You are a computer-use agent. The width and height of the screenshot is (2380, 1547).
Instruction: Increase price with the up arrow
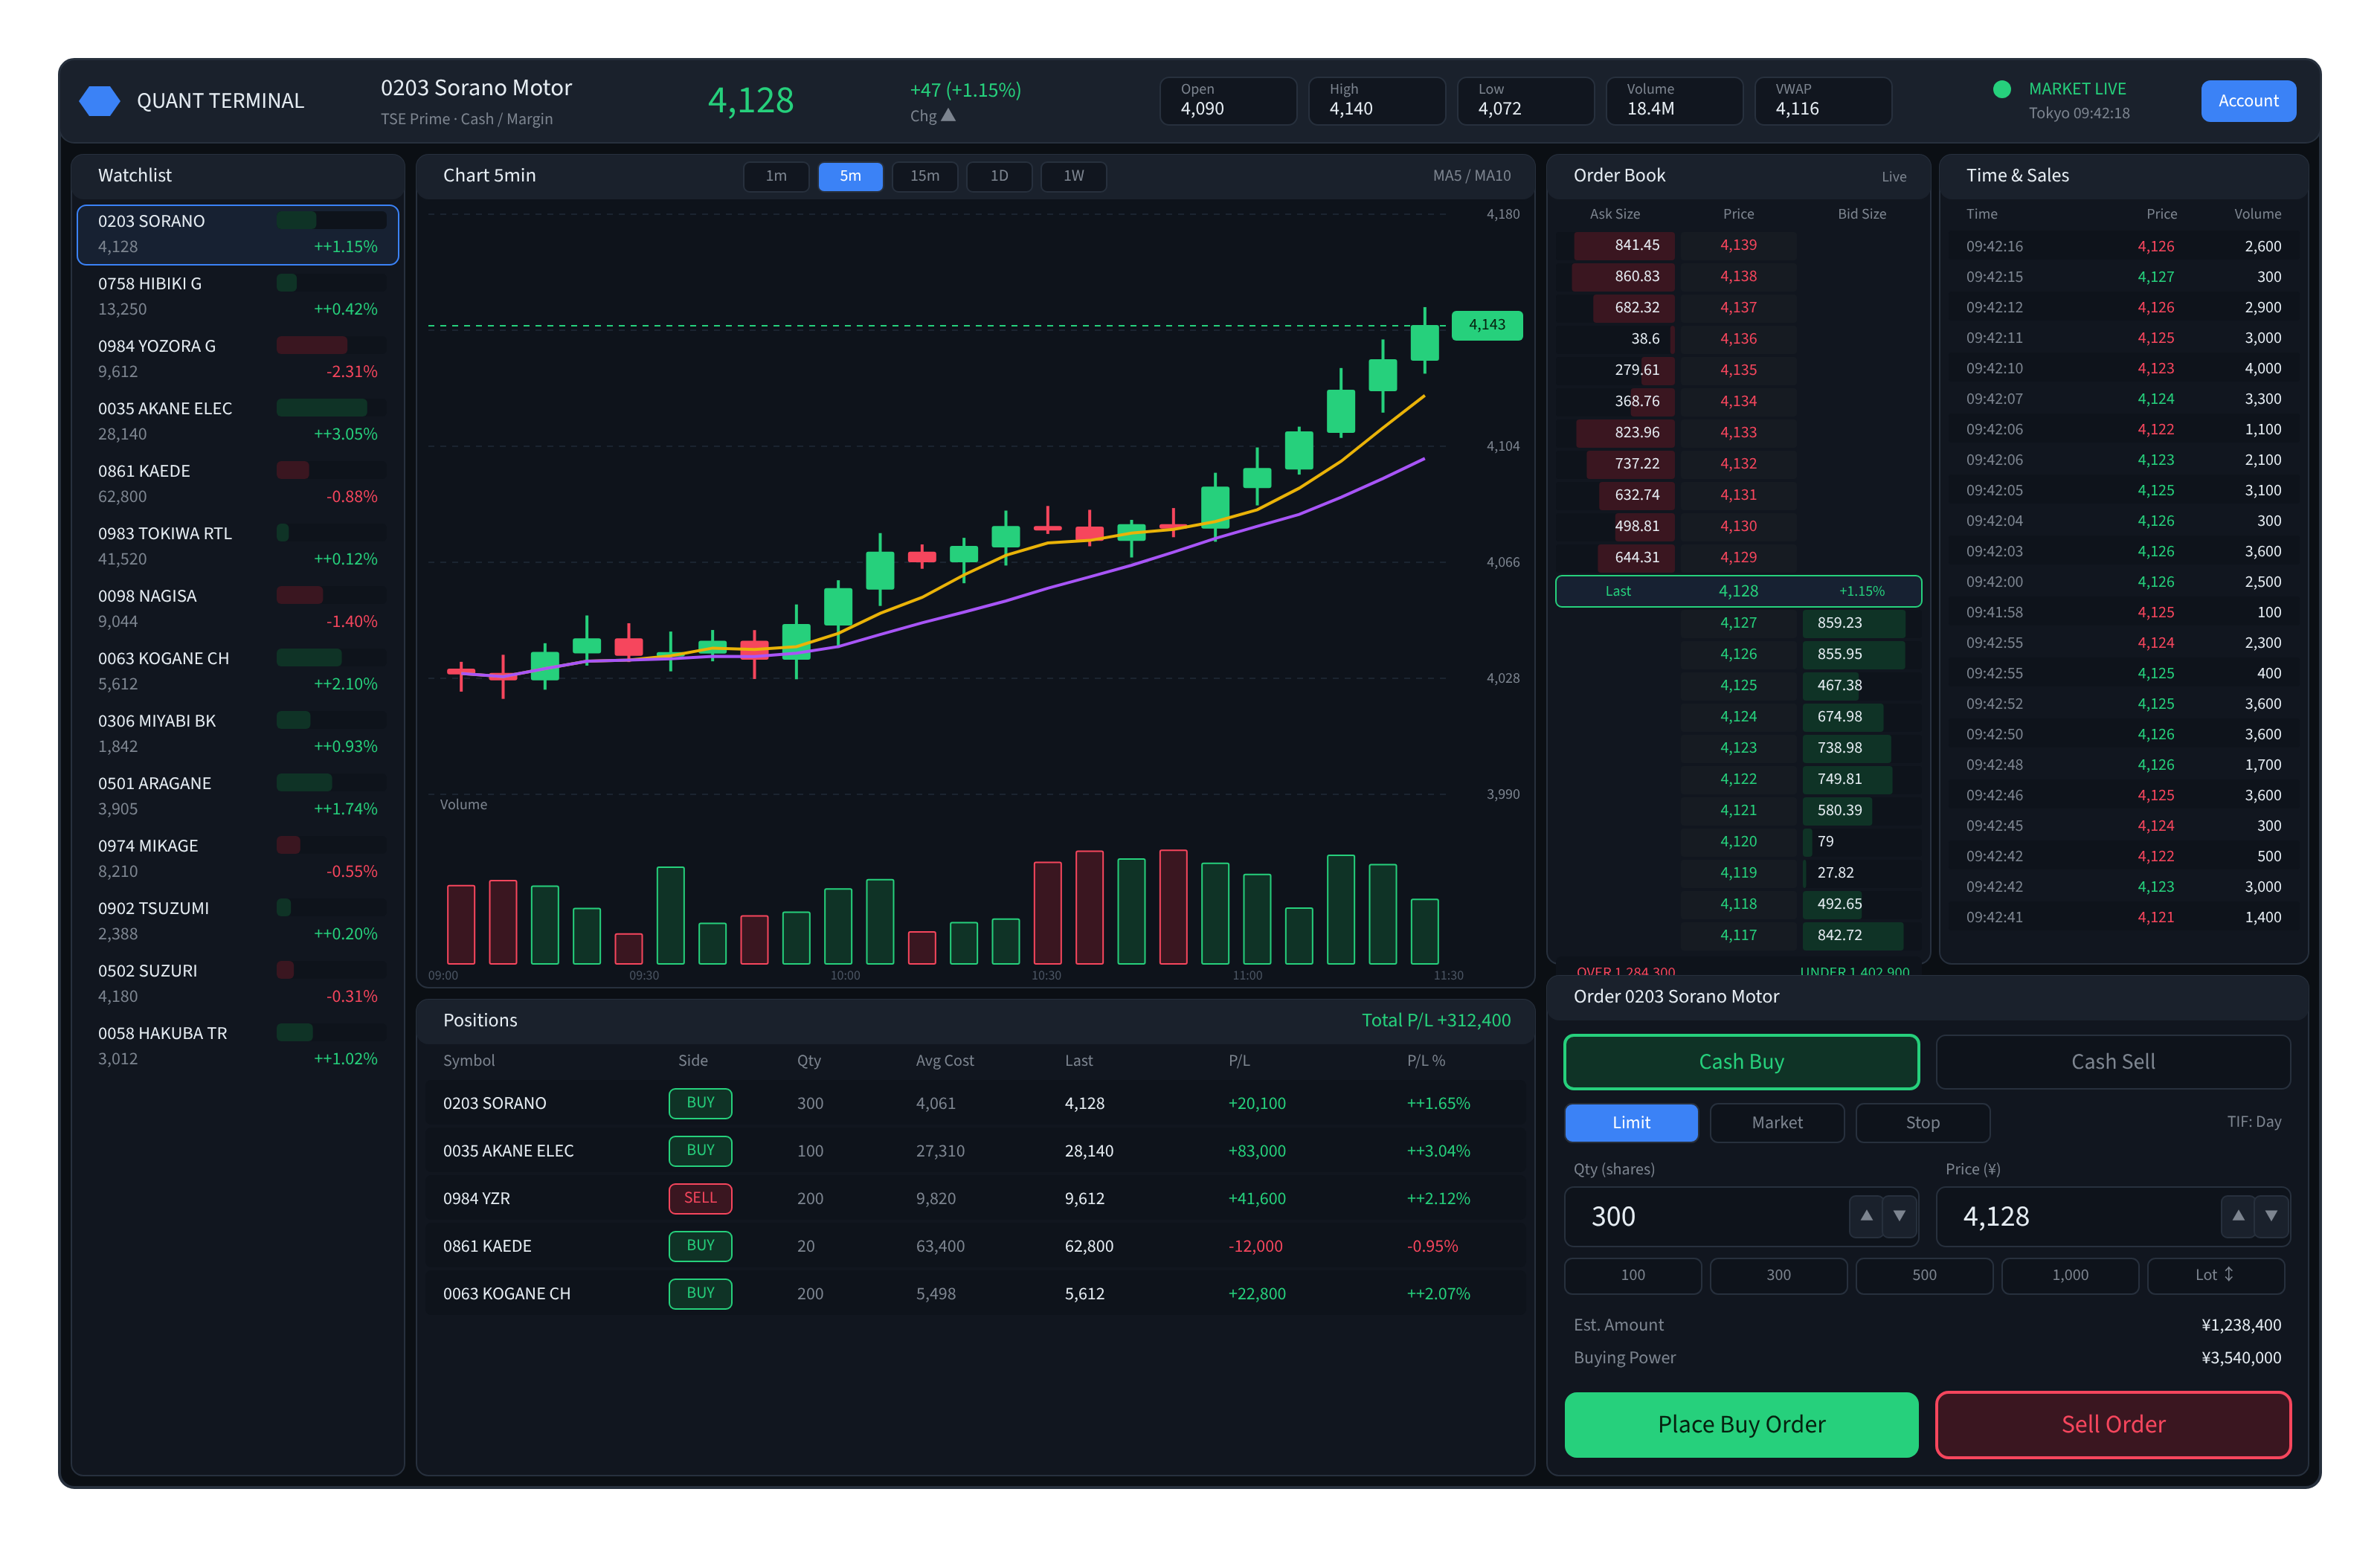[2237, 1216]
